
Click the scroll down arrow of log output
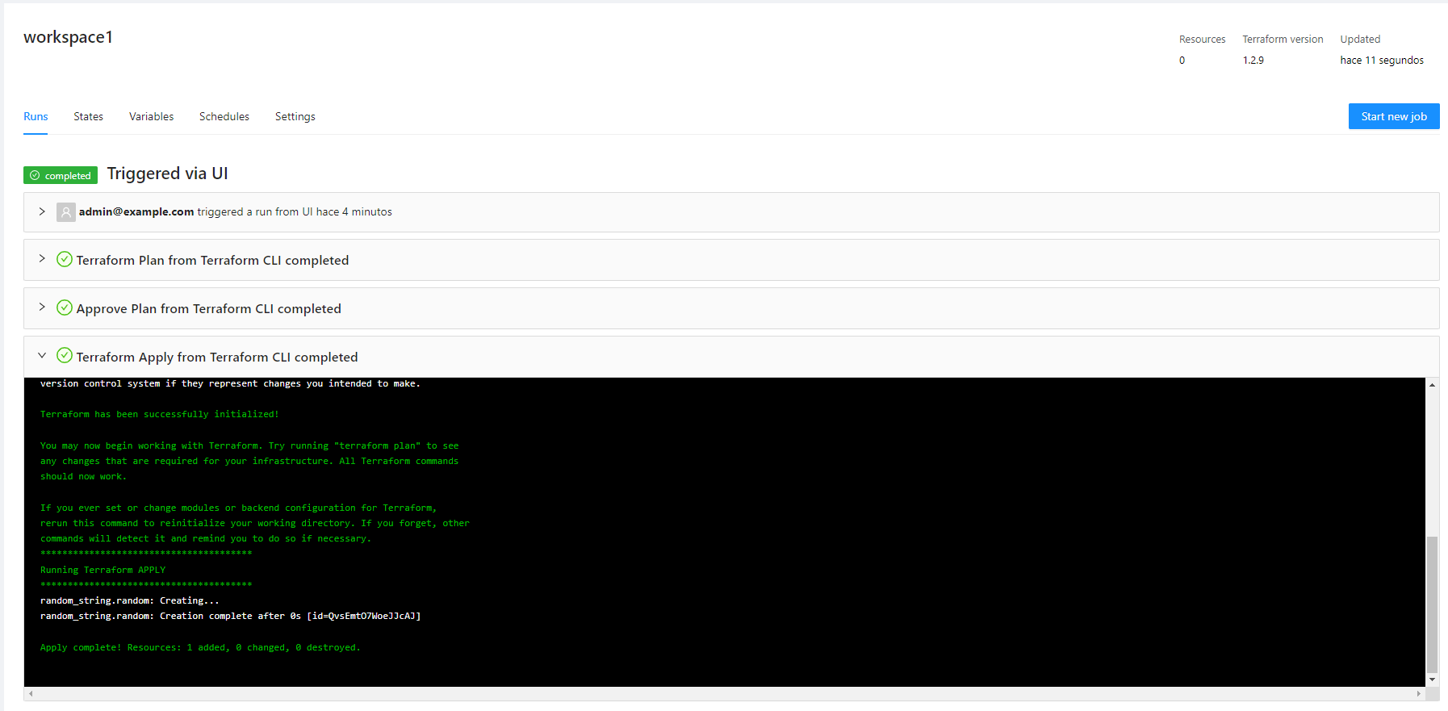click(1432, 680)
